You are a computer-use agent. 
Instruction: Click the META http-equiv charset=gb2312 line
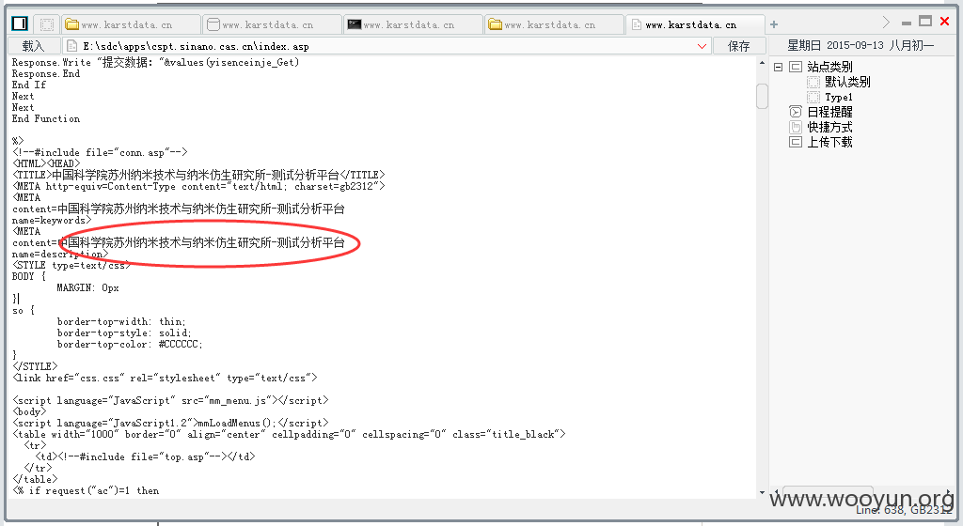198,186
